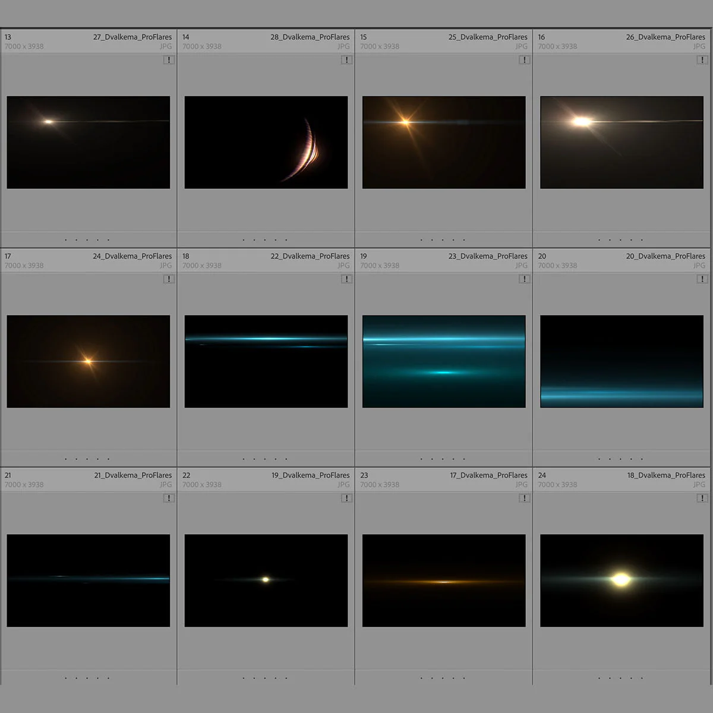Select the 17_Dvalkema_ProFlares orange streak thumbnail
The image size is (713, 713).
pos(444,581)
